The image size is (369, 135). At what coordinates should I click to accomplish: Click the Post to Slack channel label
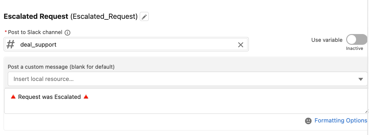click(35, 32)
